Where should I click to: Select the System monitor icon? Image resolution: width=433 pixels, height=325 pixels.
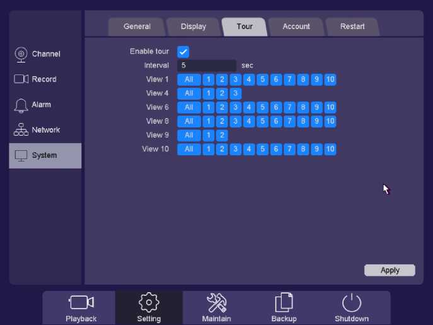pos(21,155)
